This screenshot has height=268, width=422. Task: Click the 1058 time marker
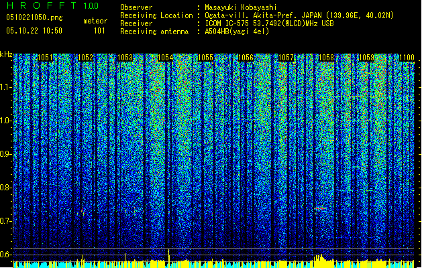click(x=327, y=58)
